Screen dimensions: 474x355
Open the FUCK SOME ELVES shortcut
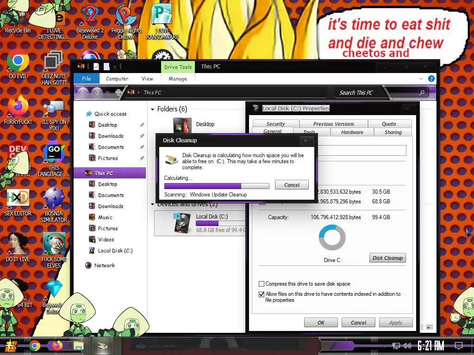[x=54, y=251]
